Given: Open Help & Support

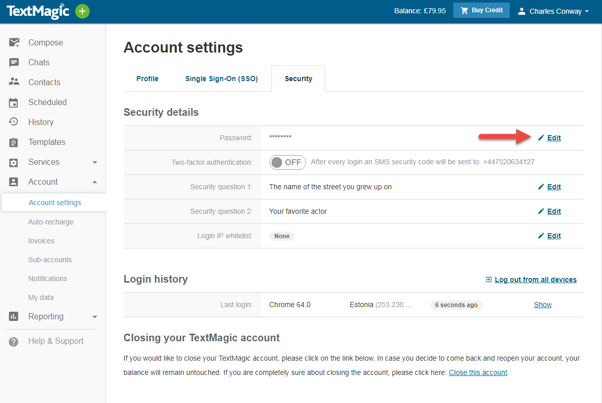Looking at the screenshot, I should click(x=56, y=341).
